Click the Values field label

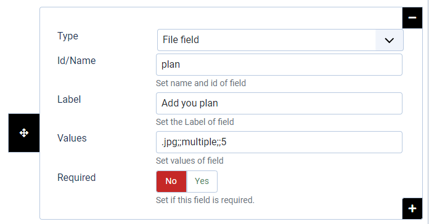point(72,138)
